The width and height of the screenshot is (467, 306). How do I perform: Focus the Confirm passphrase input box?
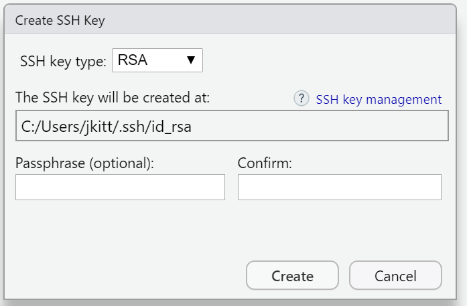[339, 187]
